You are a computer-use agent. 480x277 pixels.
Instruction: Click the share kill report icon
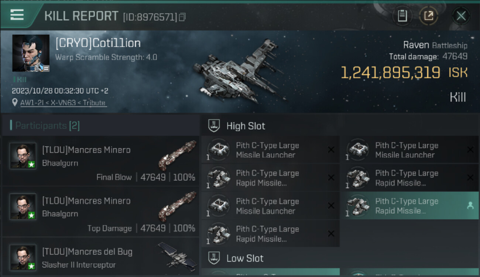tap(429, 16)
